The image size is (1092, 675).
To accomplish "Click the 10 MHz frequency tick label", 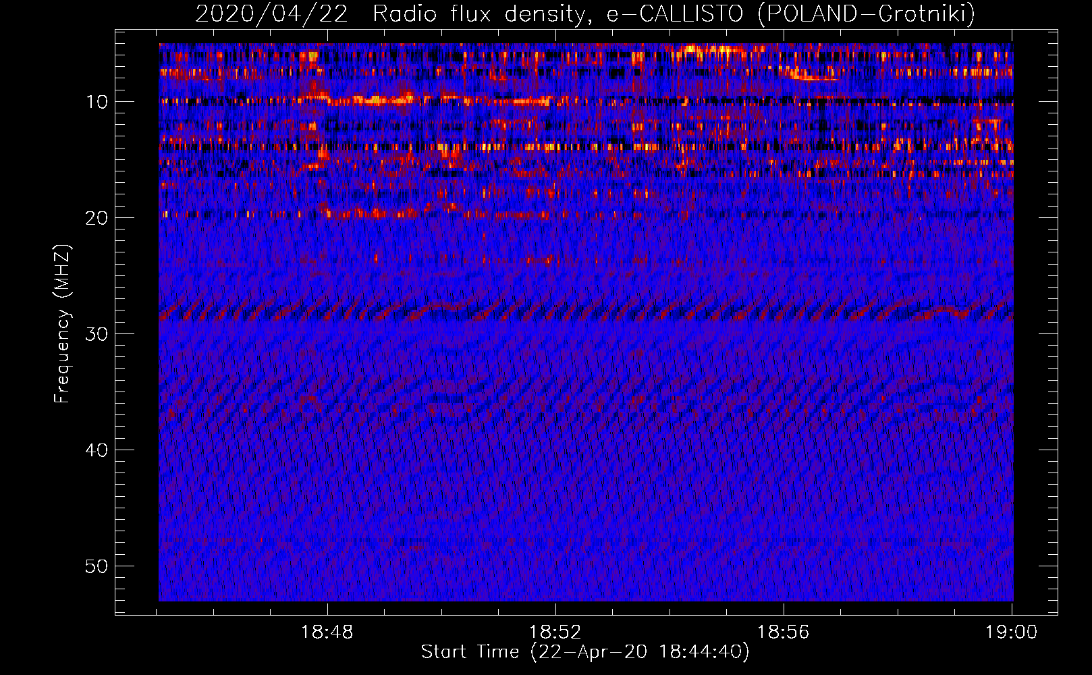I will (97, 102).
